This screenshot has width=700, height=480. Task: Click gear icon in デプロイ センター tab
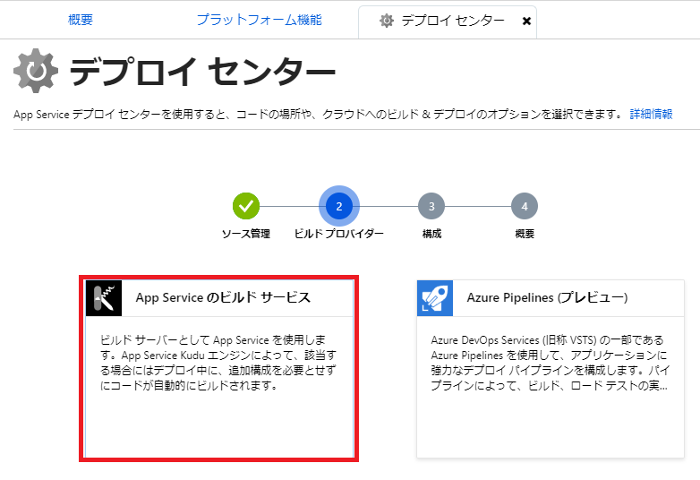click(x=387, y=21)
